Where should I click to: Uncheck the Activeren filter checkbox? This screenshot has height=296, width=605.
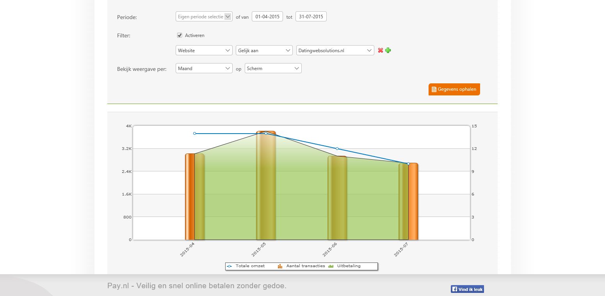180,35
